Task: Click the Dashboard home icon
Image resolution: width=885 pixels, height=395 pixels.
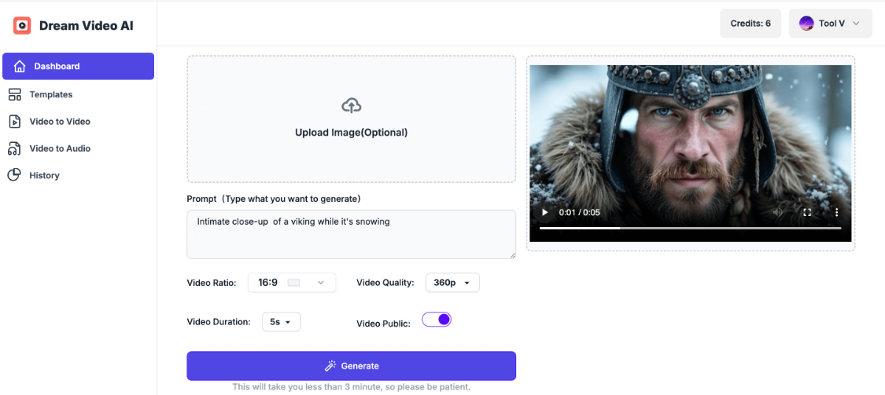Action: click(20, 66)
